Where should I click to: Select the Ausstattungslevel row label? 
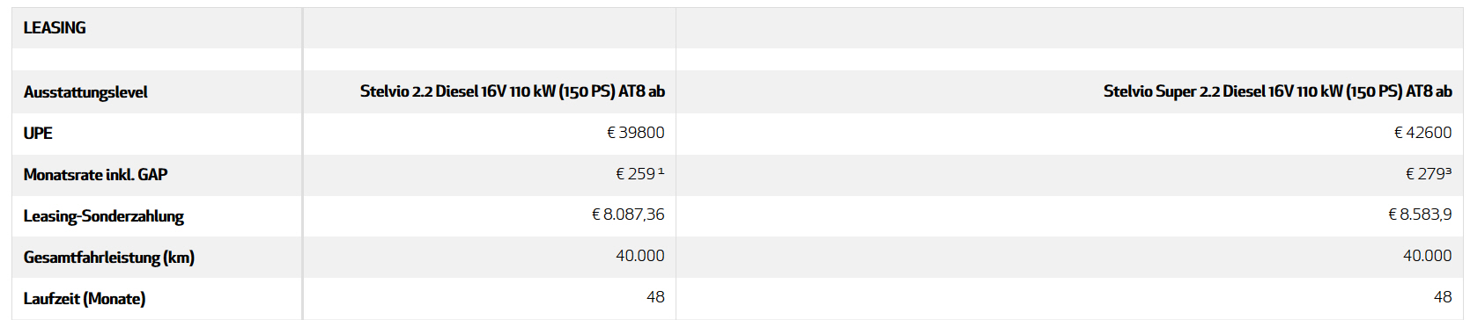tap(85, 92)
